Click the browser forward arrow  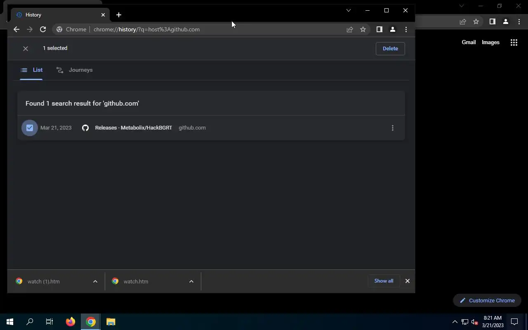coord(30,29)
